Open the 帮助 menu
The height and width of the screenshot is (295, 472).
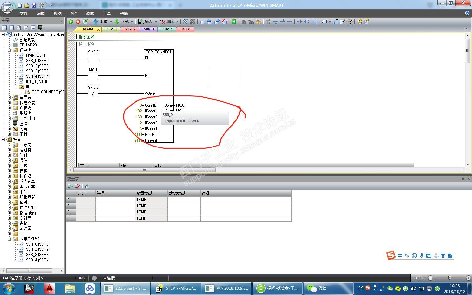124,13
